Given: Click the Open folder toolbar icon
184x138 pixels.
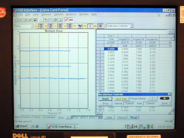Looking at the screenshot, I should point(30,20).
